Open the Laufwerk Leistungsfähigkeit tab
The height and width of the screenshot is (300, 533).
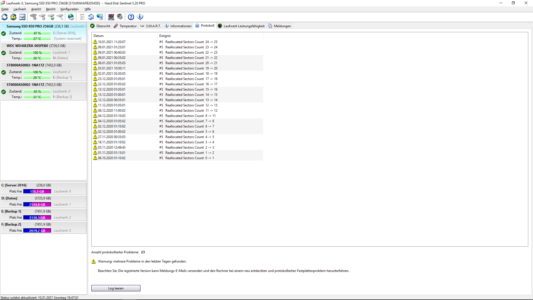pos(241,26)
